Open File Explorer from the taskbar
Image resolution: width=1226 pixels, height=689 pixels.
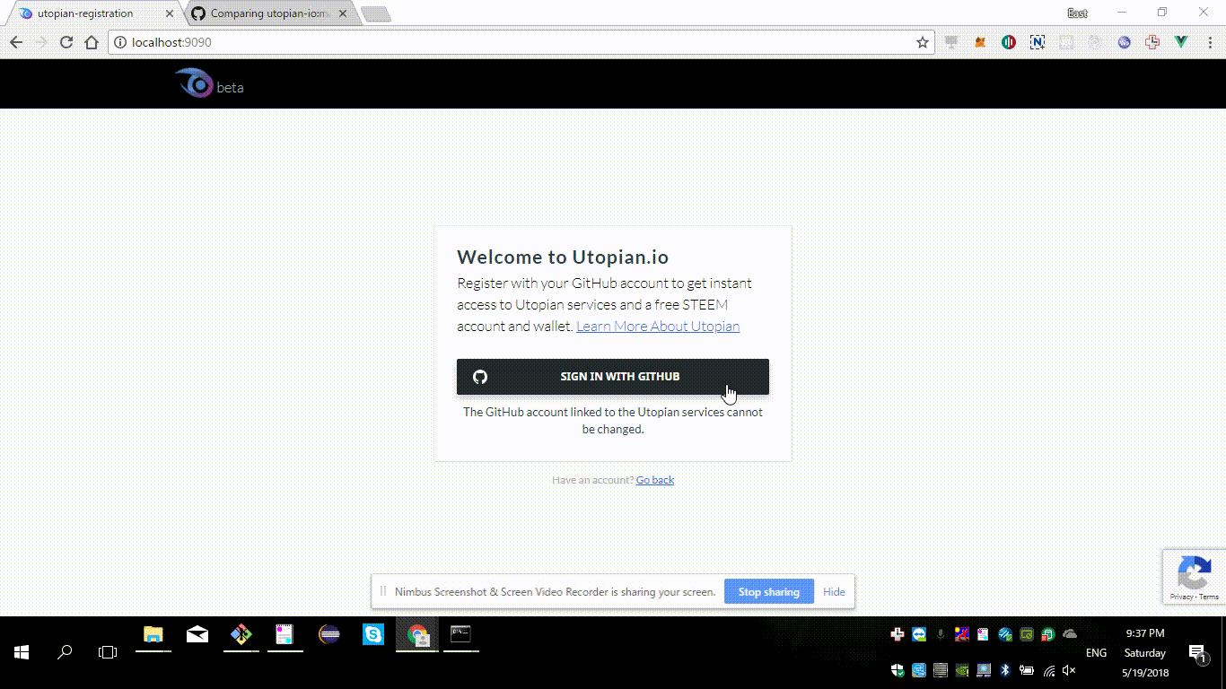153,635
